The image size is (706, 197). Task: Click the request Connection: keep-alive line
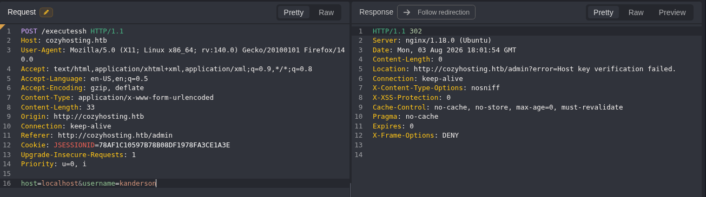(x=66, y=126)
